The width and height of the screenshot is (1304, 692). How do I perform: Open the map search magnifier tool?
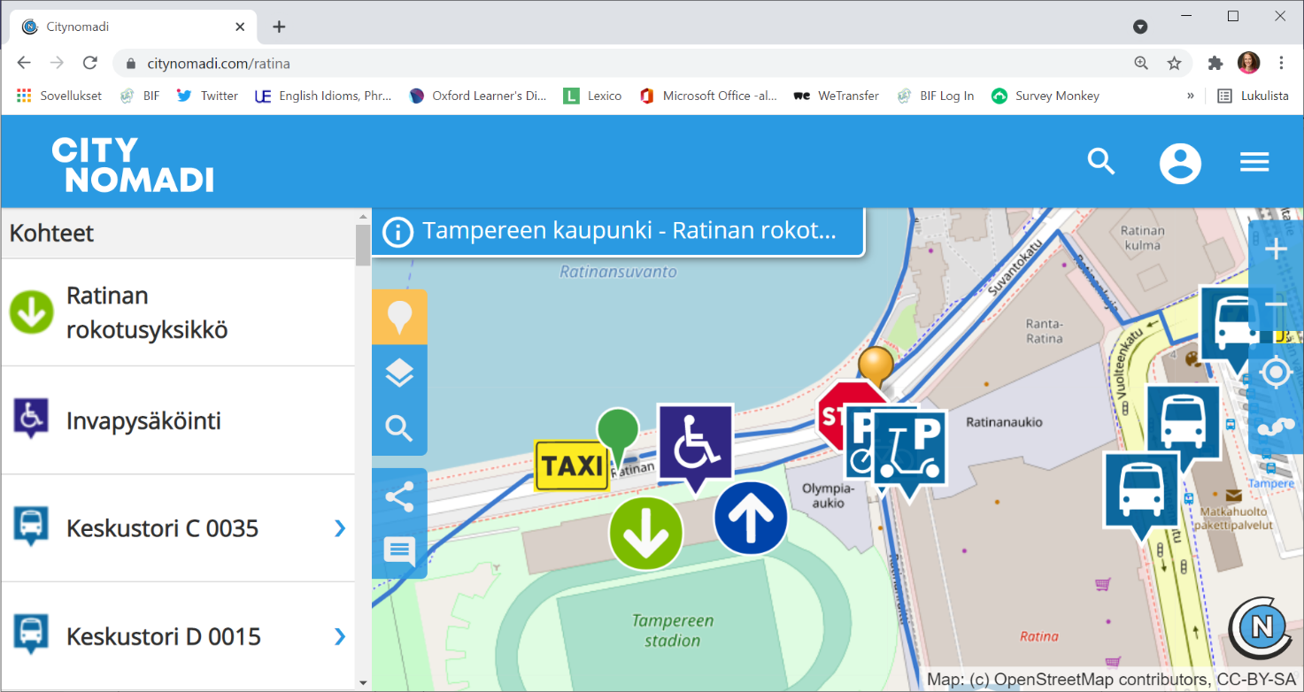point(399,428)
